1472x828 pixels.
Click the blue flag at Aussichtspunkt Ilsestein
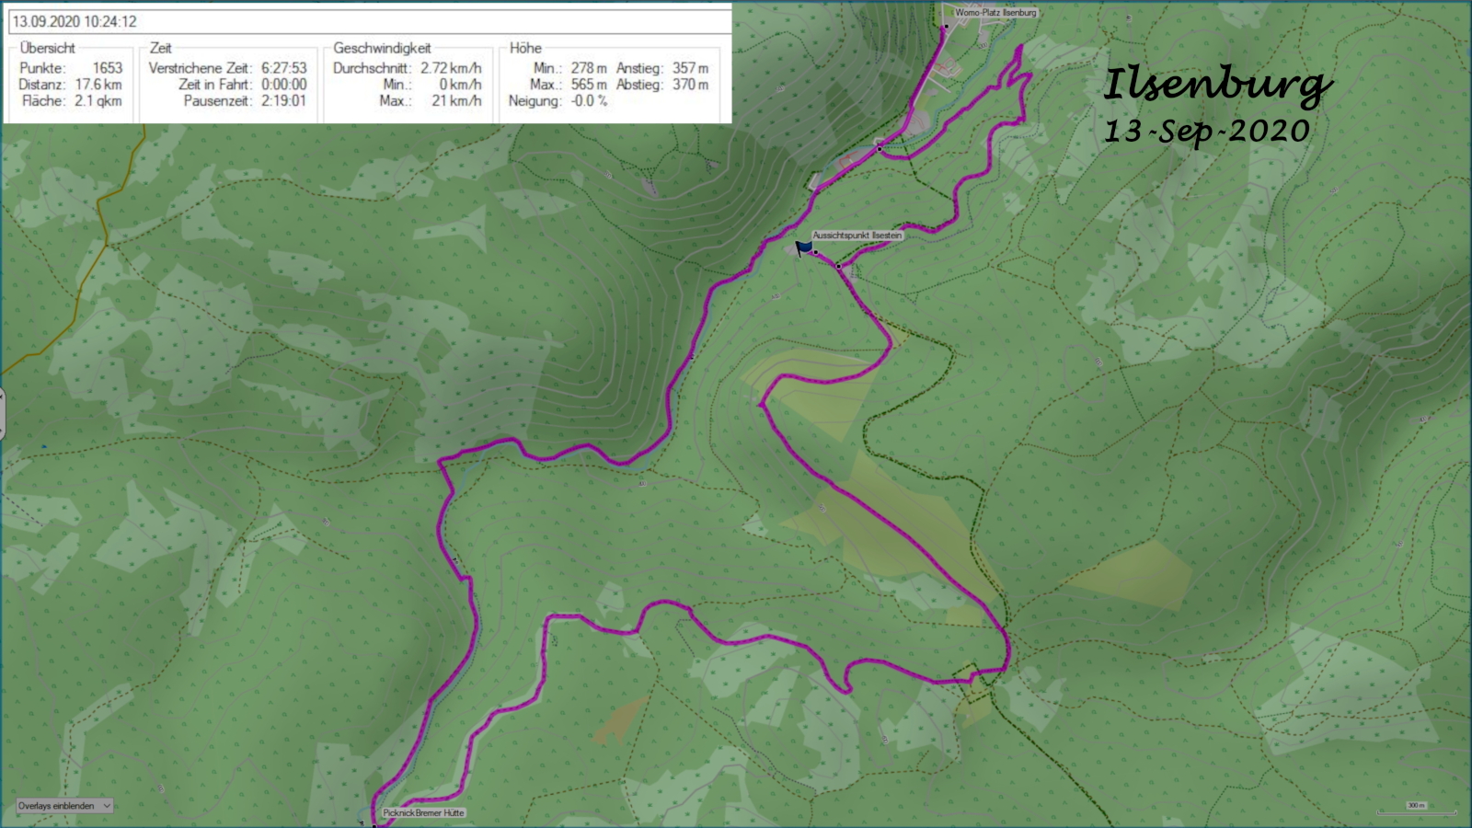click(x=804, y=248)
